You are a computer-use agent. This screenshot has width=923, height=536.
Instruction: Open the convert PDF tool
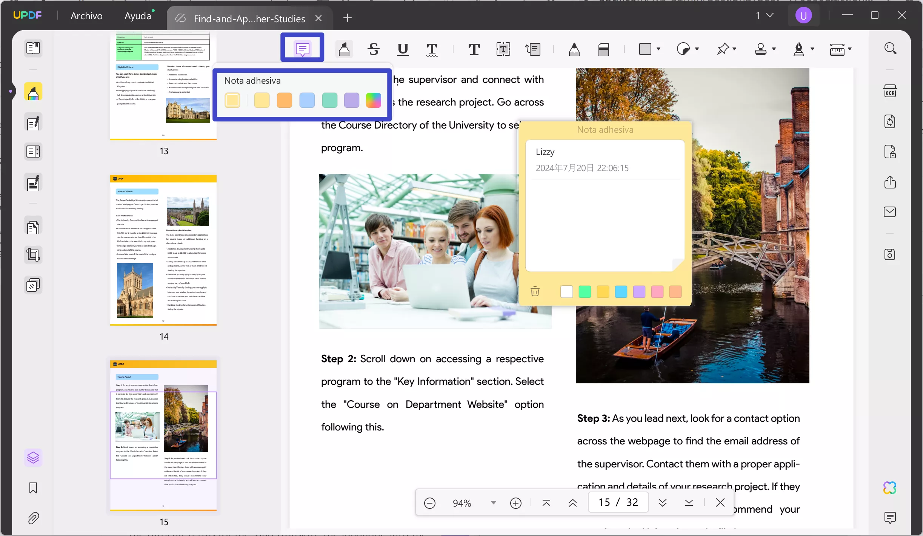(x=890, y=121)
